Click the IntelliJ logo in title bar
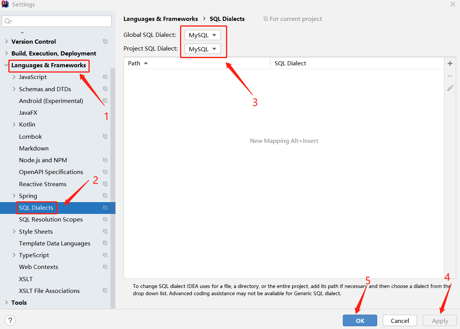The image size is (460, 329). tap(6, 5)
